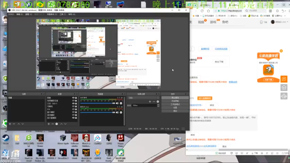Viewport: 290px width, 163px height.
Task: Increase transition duration with up arrow
Action: (158, 105)
